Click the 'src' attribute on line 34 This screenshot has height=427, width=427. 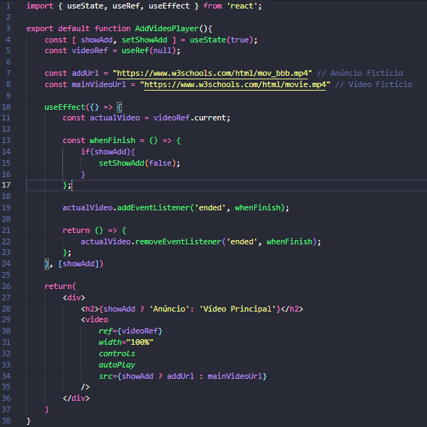[106, 376]
